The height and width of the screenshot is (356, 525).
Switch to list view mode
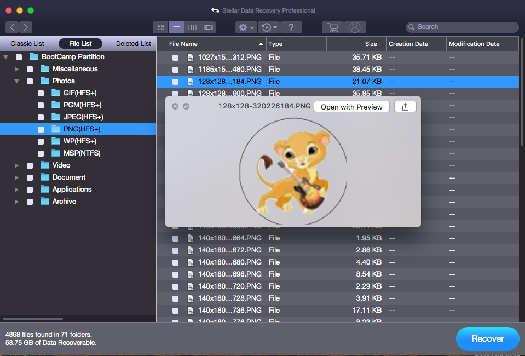point(176,27)
